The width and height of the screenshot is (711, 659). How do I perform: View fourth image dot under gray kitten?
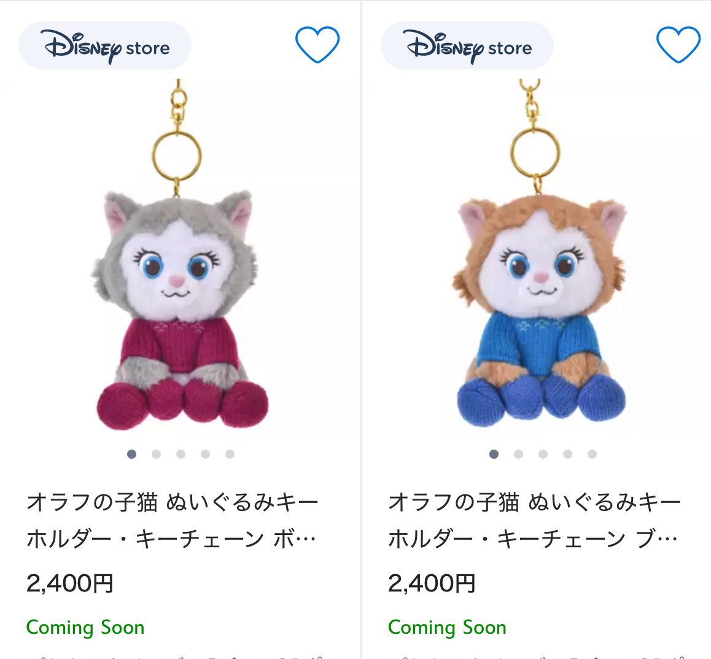pos(204,453)
